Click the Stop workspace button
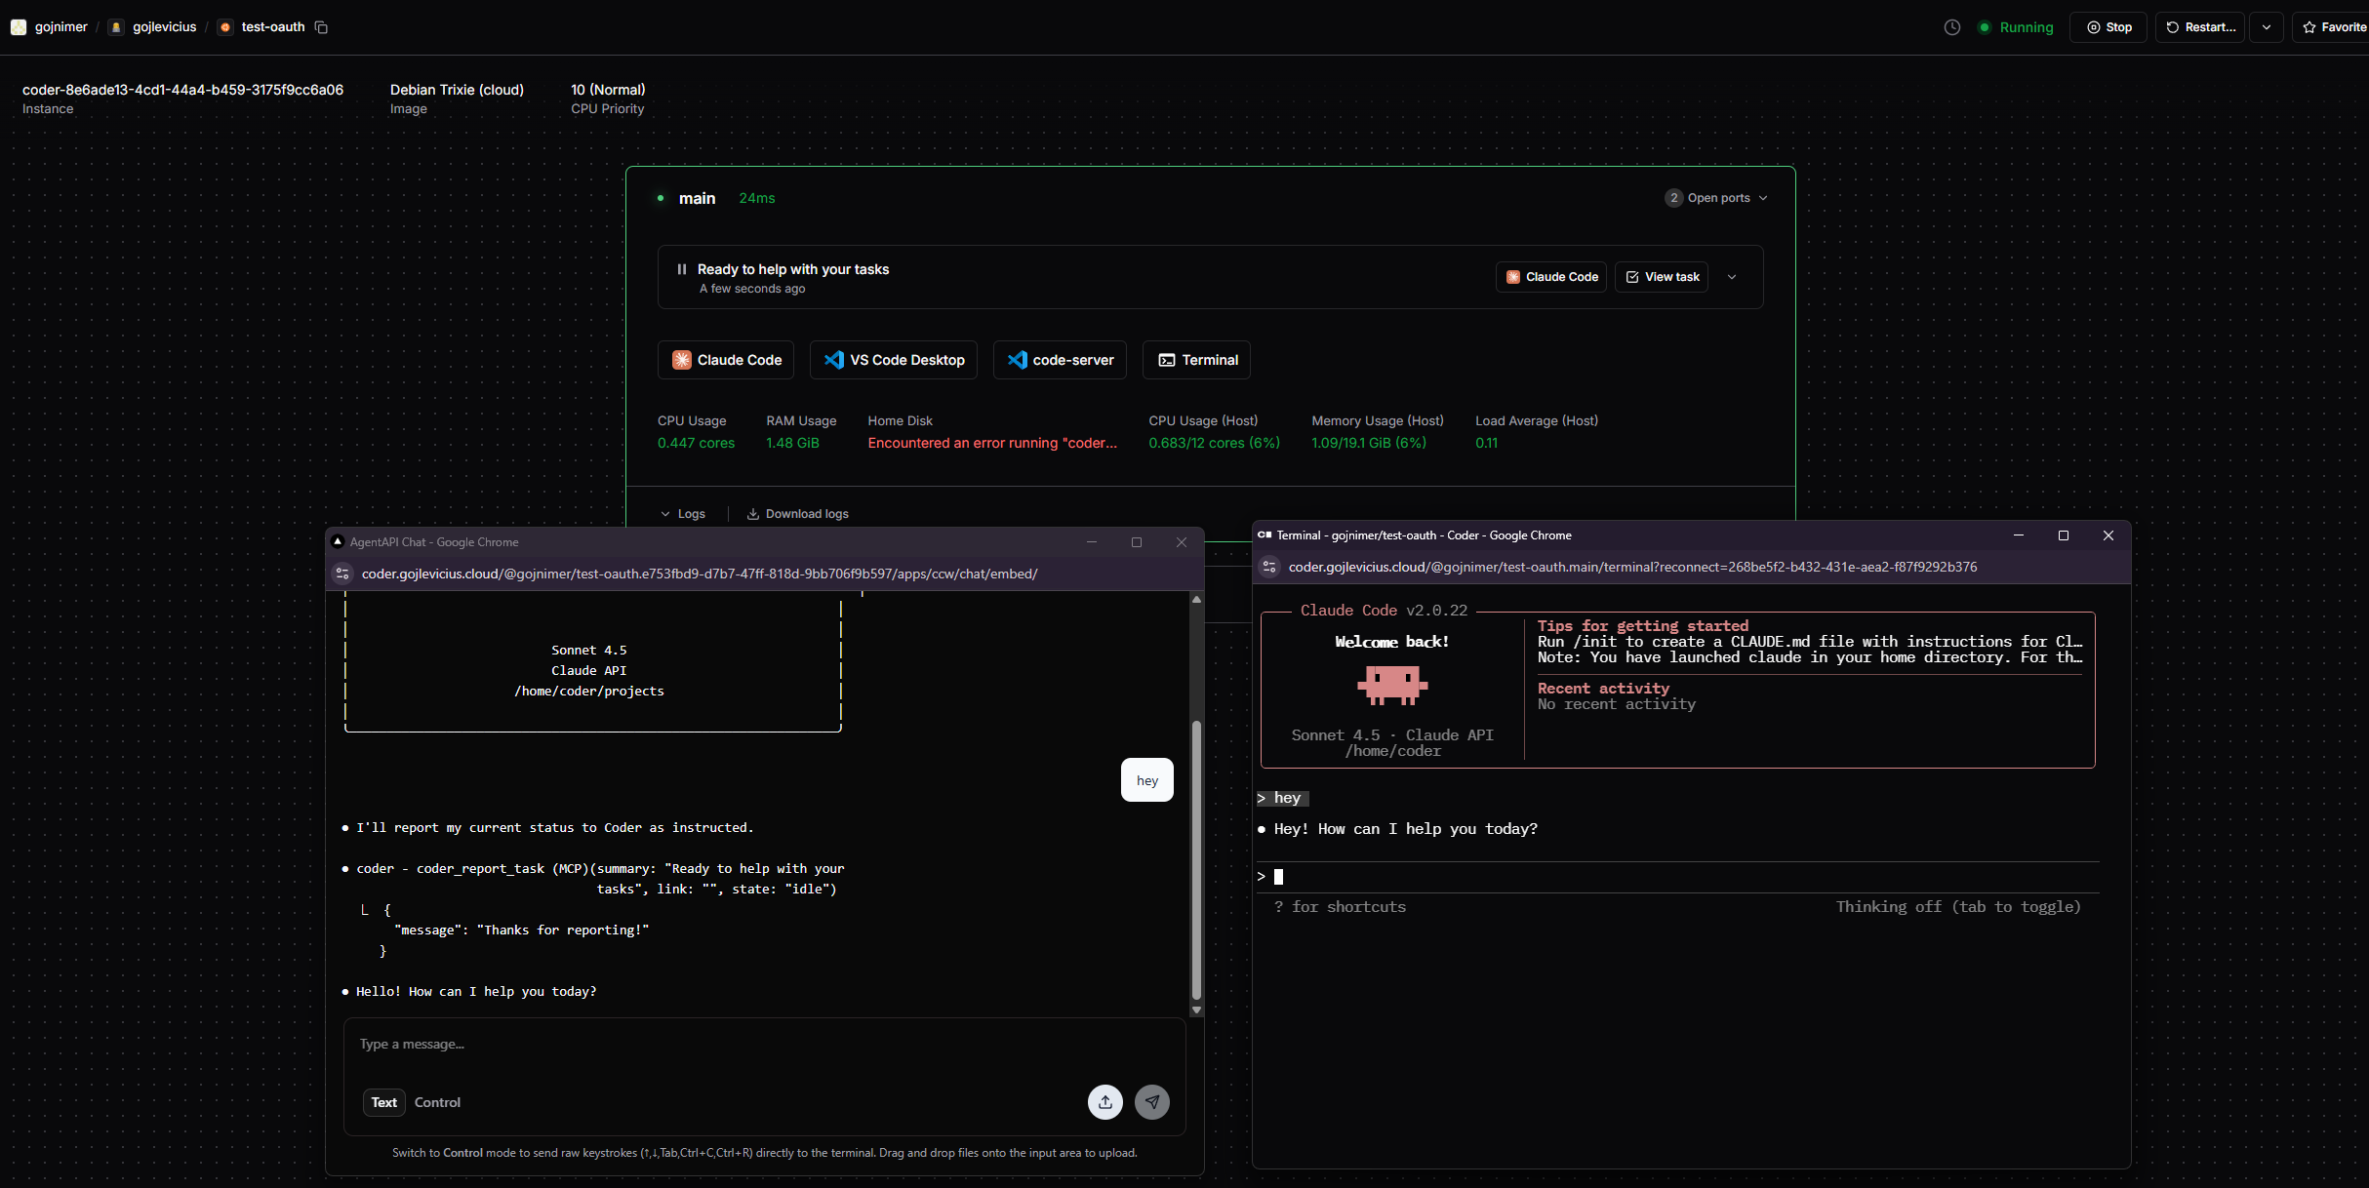 2108,27
